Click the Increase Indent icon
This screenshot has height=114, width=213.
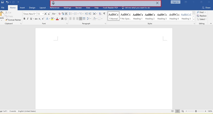coord(90,14)
